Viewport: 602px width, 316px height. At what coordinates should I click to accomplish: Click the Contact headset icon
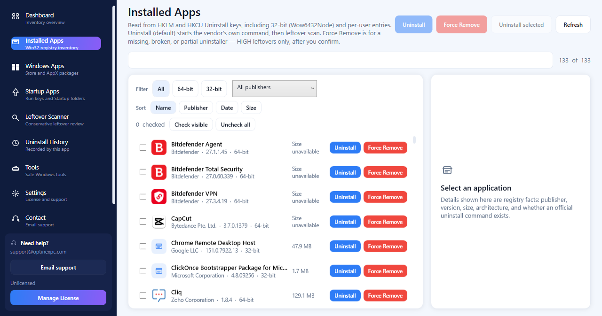click(x=16, y=219)
